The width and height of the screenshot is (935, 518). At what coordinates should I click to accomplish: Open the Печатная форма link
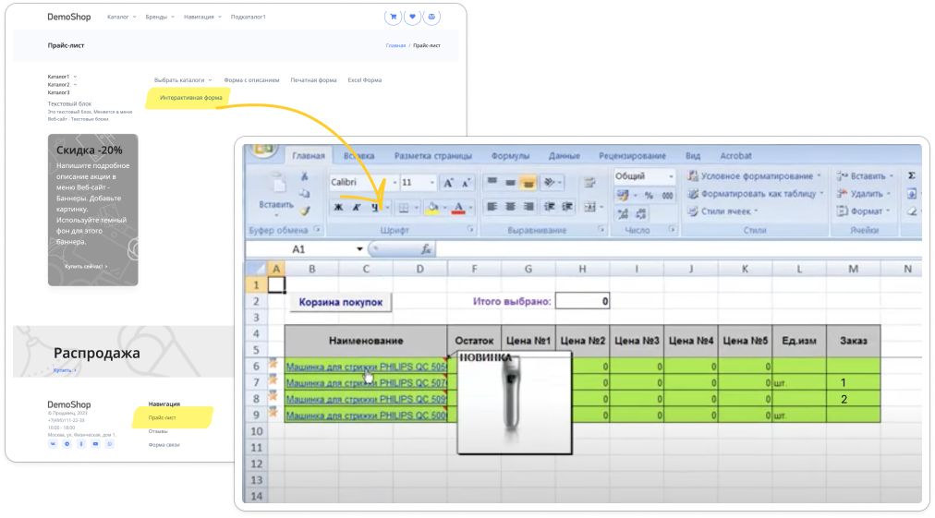(x=313, y=80)
